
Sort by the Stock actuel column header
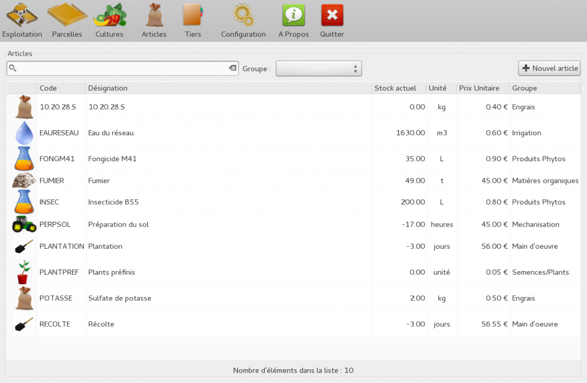point(399,88)
